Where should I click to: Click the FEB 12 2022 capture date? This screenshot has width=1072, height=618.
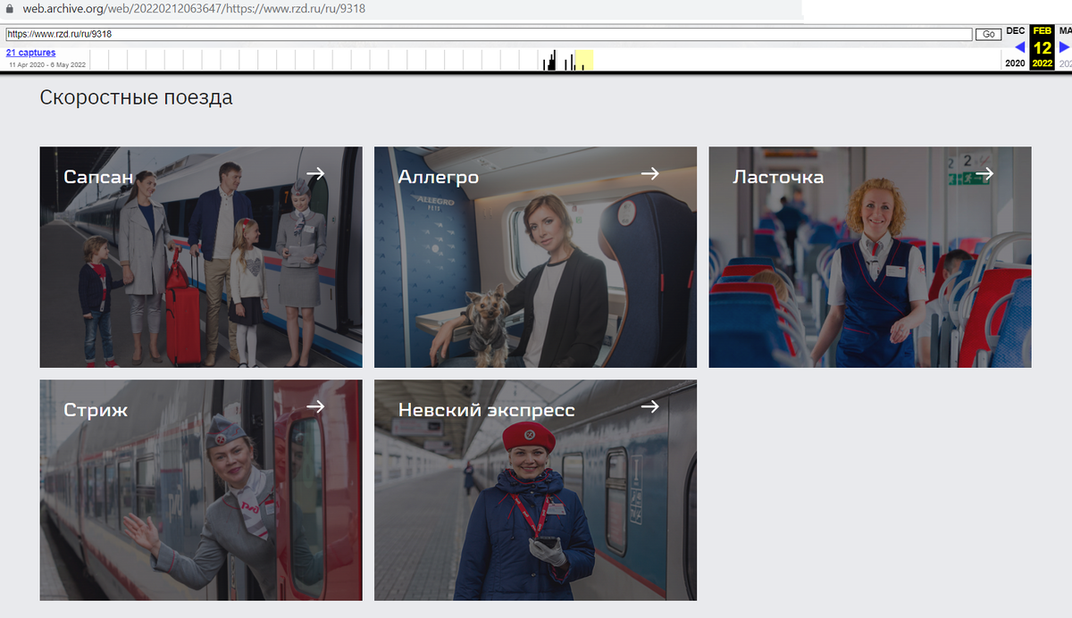coord(1043,47)
